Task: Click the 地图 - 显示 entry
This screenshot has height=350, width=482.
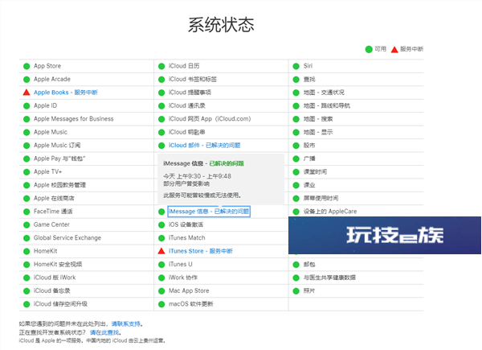Action: click(x=318, y=132)
